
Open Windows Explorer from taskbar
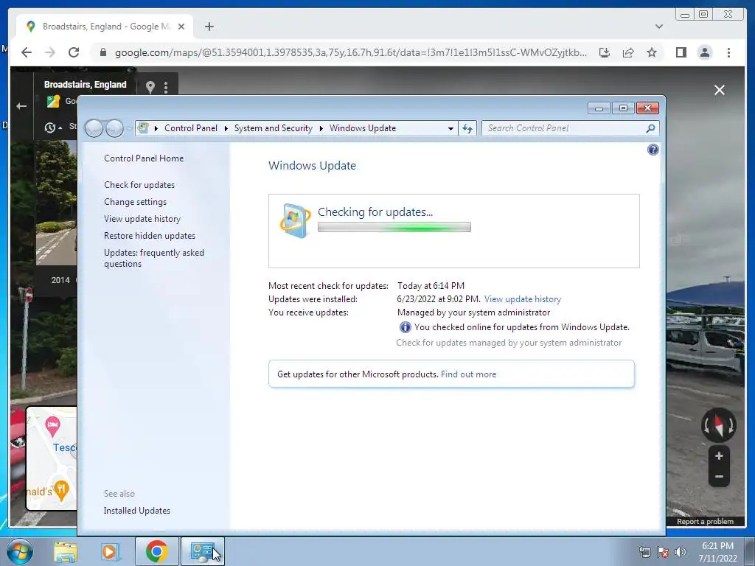(x=66, y=552)
